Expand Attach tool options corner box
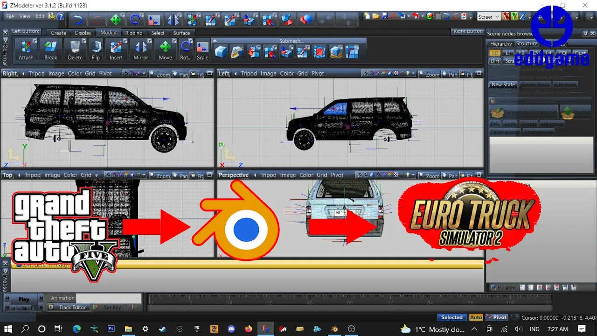 (35, 42)
